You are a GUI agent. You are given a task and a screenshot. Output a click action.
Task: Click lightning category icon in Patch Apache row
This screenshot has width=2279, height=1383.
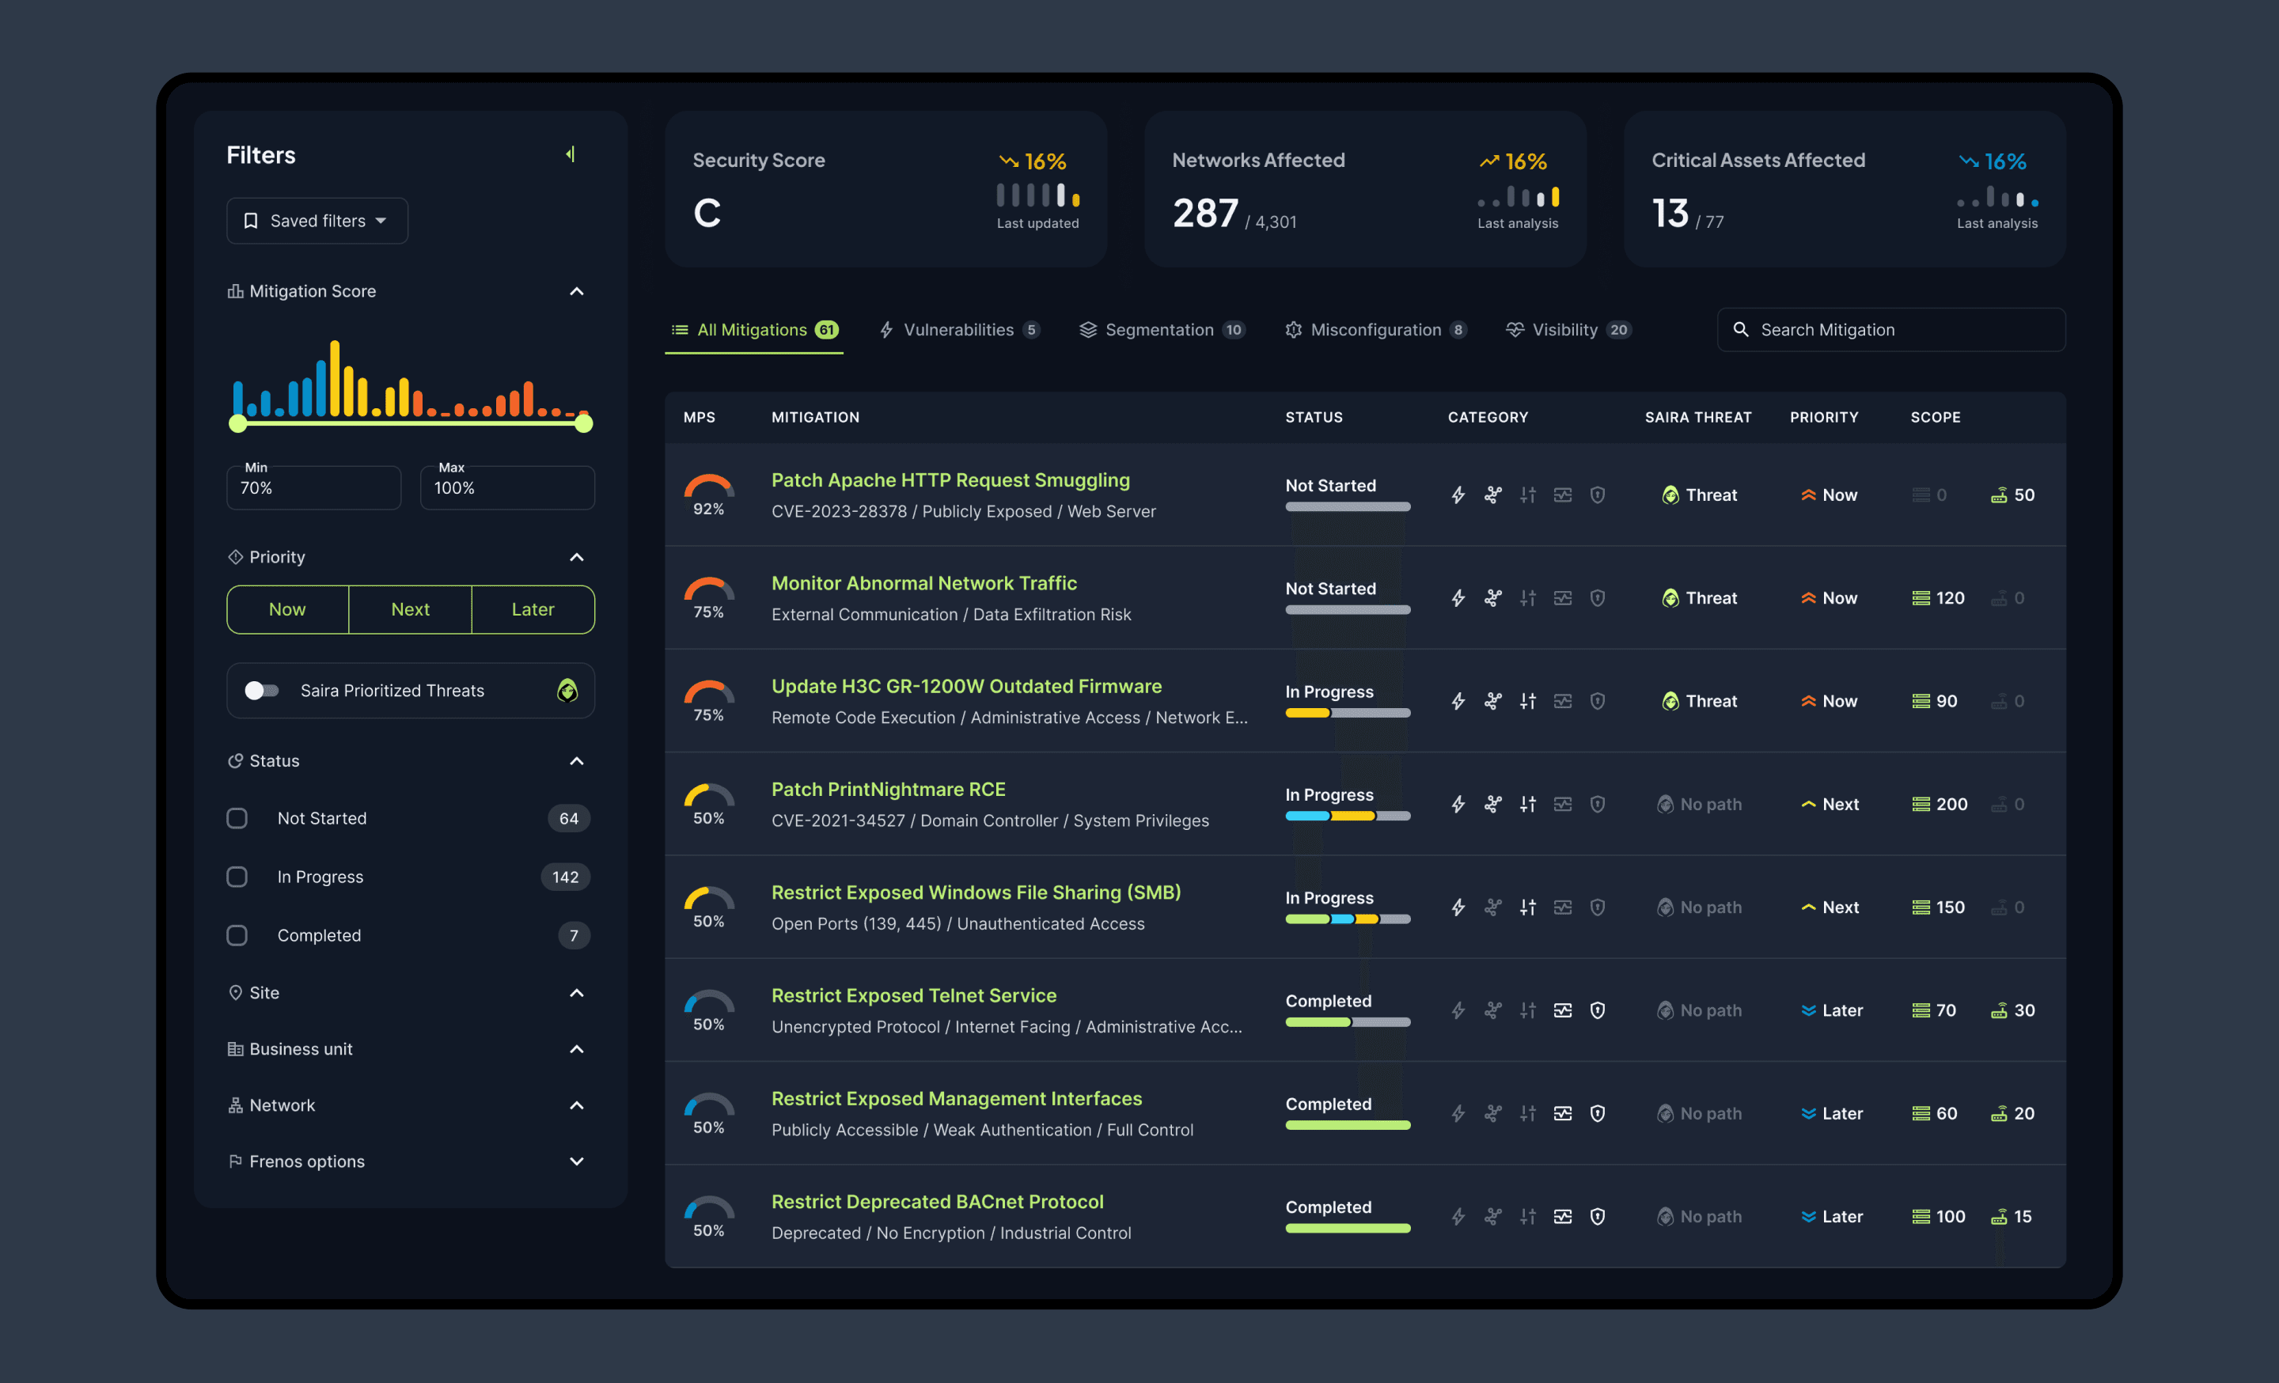[x=1458, y=495]
